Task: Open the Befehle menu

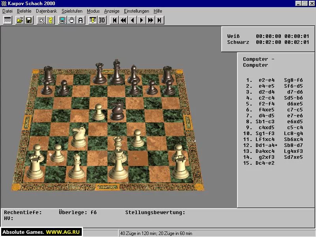Action: pyautogui.click(x=24, y=11)
